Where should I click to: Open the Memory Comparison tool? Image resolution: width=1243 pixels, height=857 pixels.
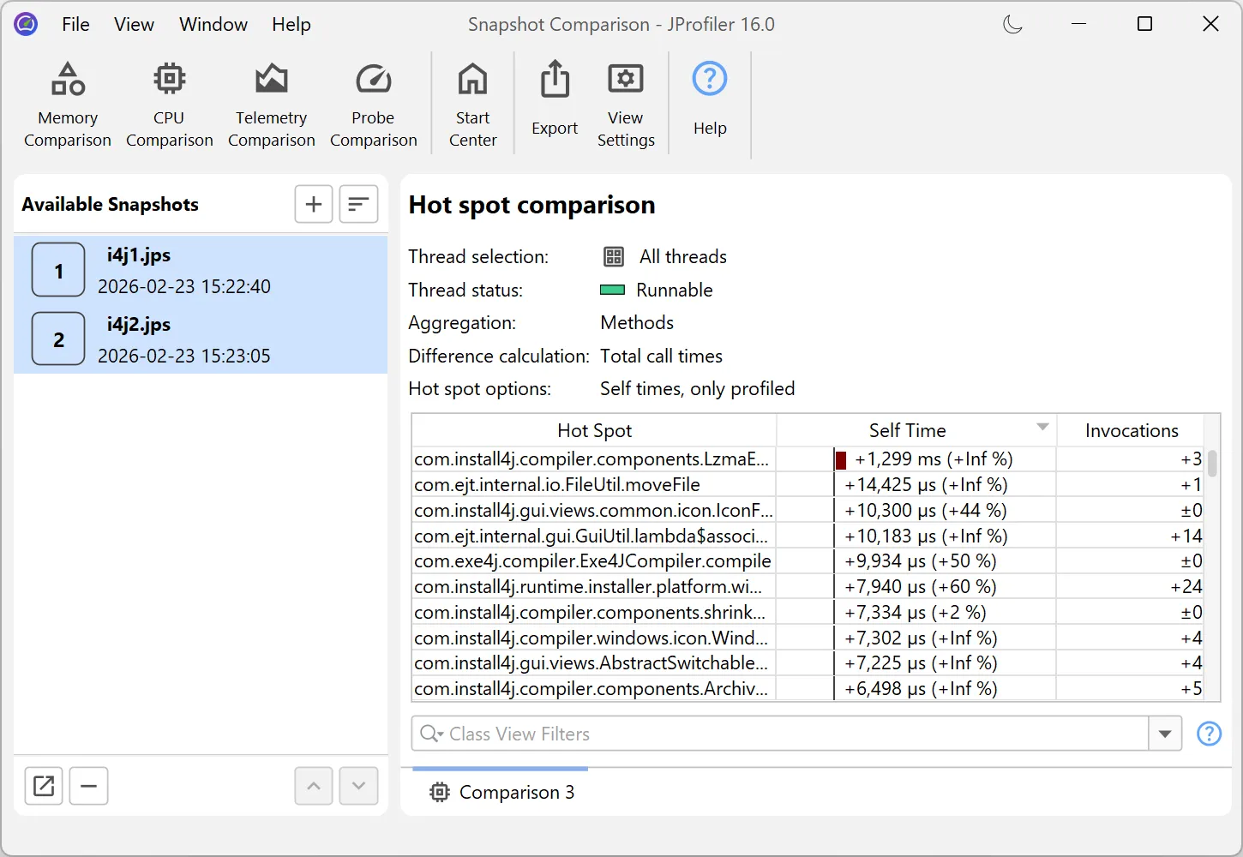coord(67,103)
